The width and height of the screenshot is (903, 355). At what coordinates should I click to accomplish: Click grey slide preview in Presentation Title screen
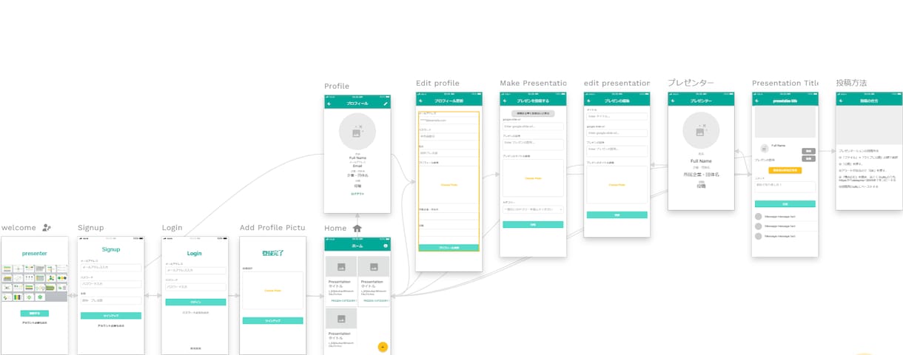(x=785, y=123)
